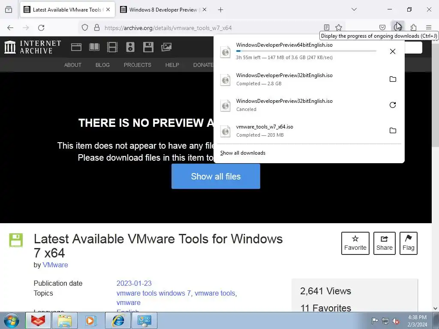Click the 'vmware tools,' topic link
The height and width of the screenshot is (329, 439).
point(216,293)
